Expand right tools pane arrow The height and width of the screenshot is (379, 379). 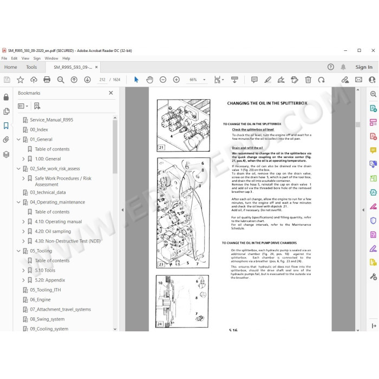(x=363, y=210)
